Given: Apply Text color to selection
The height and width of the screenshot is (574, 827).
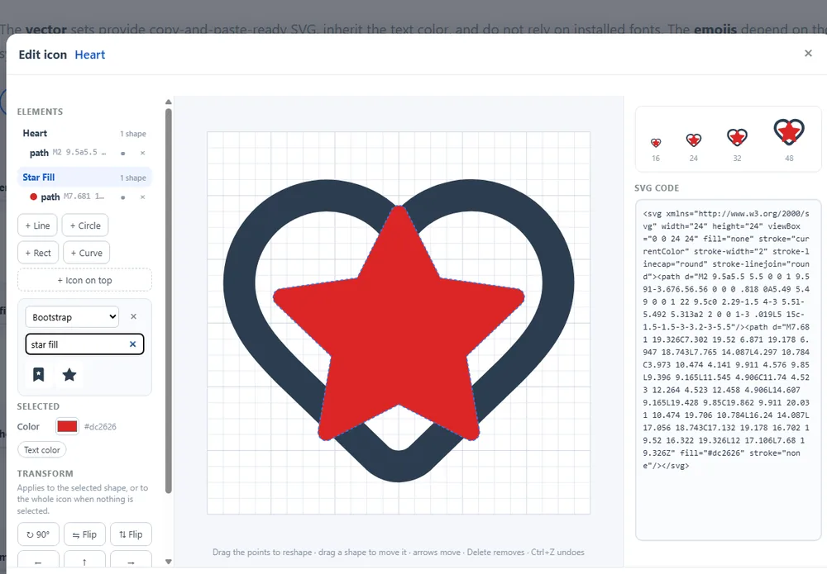Looking at the screenshot, I should click(41, 450).
